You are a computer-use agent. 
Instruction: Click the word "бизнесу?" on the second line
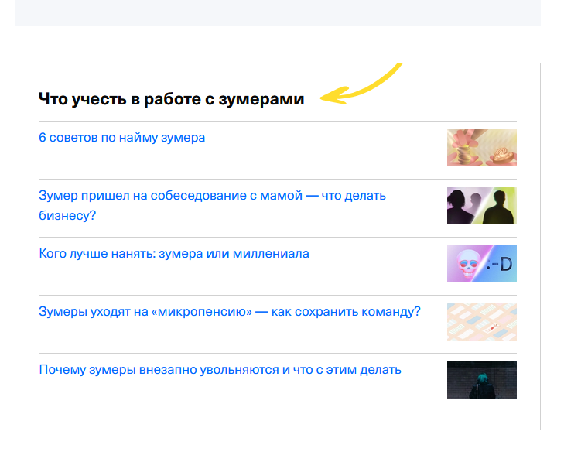(x=67, y=215)
